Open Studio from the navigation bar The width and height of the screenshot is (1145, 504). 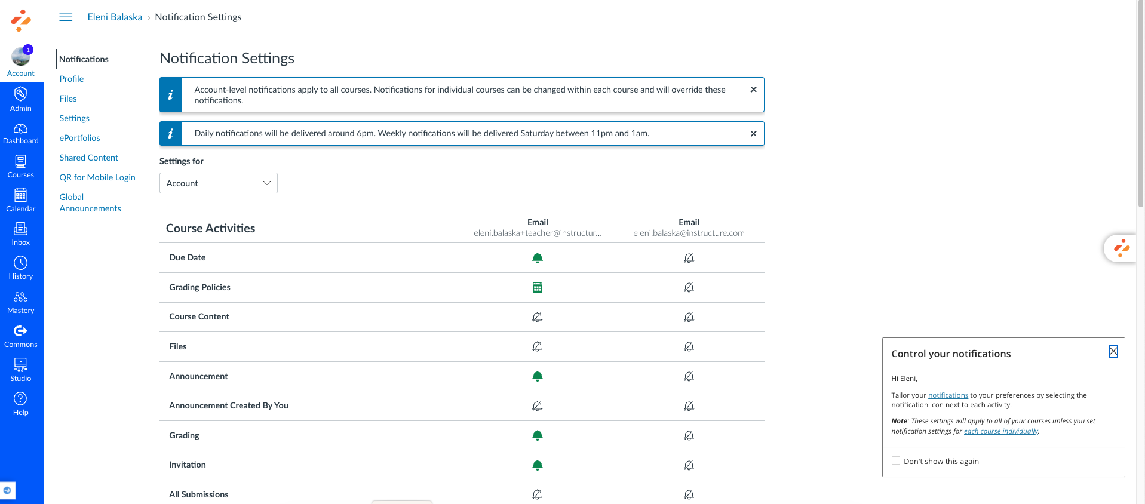pos(20,370)
